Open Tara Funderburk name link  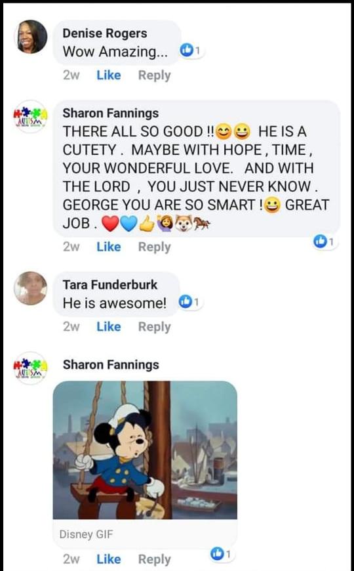[x=110, y=284]
